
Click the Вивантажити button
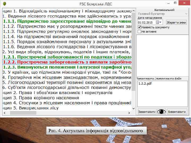[177, 112]
